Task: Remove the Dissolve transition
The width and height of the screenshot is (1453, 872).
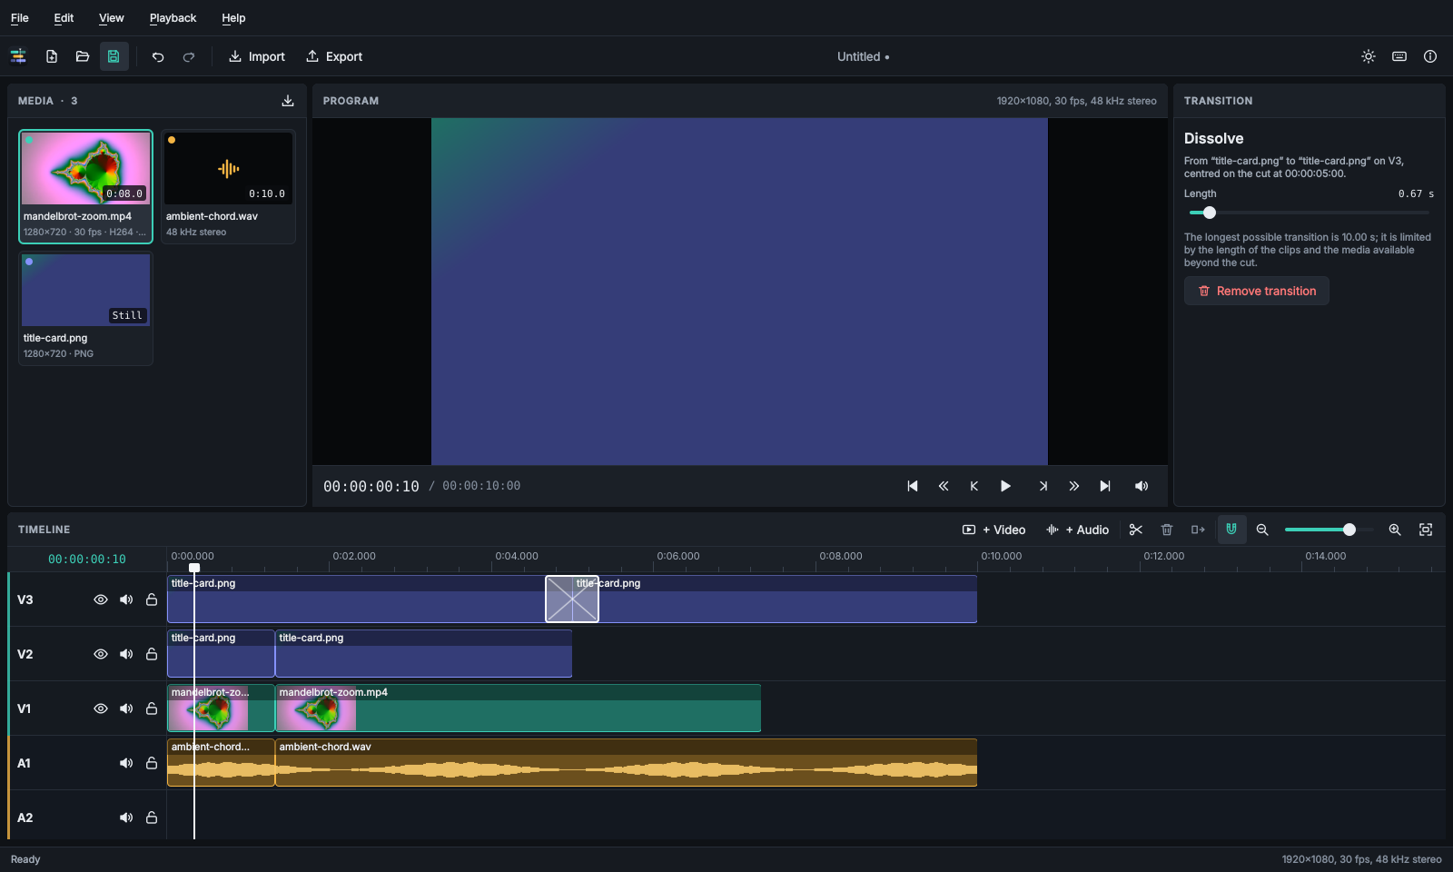Action: (1257, 291)
